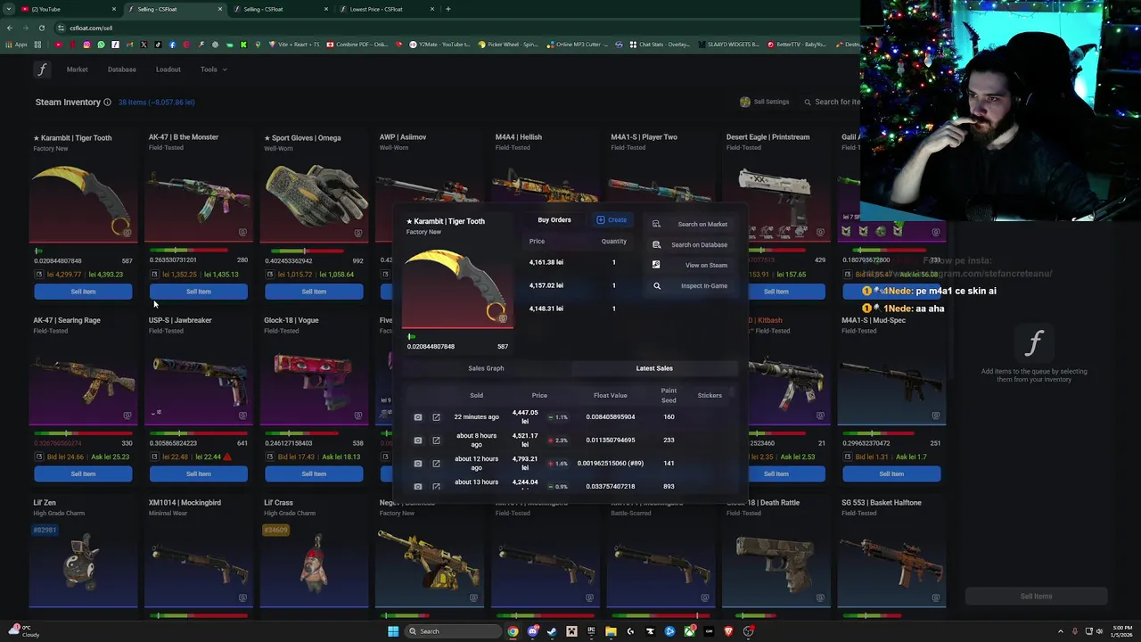The height and width of the screenshot is (642, 1141).
Task: Open external link icon for about 8 hours ago sale
Action: (436, 440)
